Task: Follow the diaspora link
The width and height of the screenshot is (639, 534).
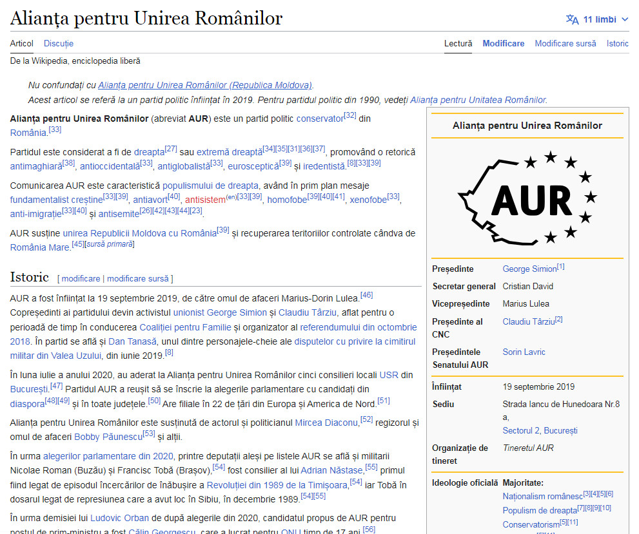Action: coord(27,404)
